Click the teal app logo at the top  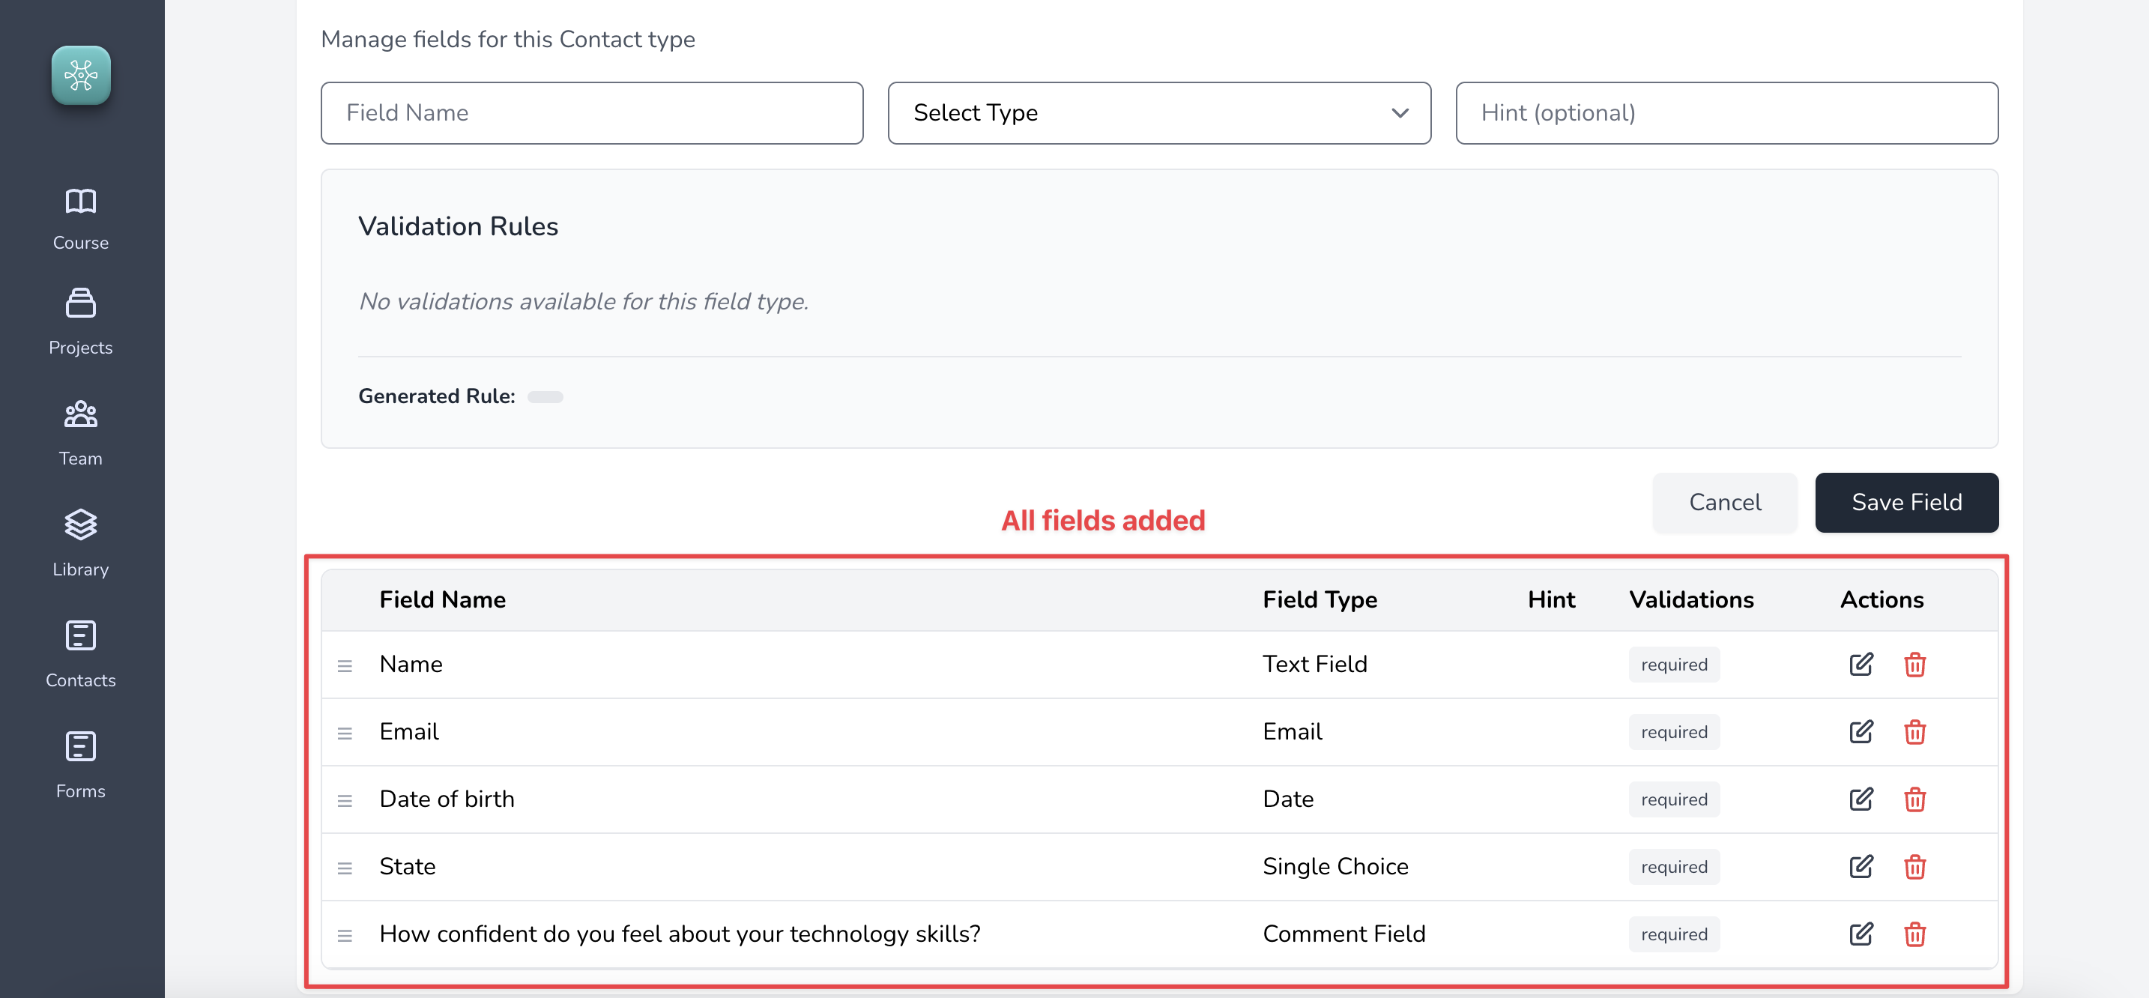click(81, 75)
